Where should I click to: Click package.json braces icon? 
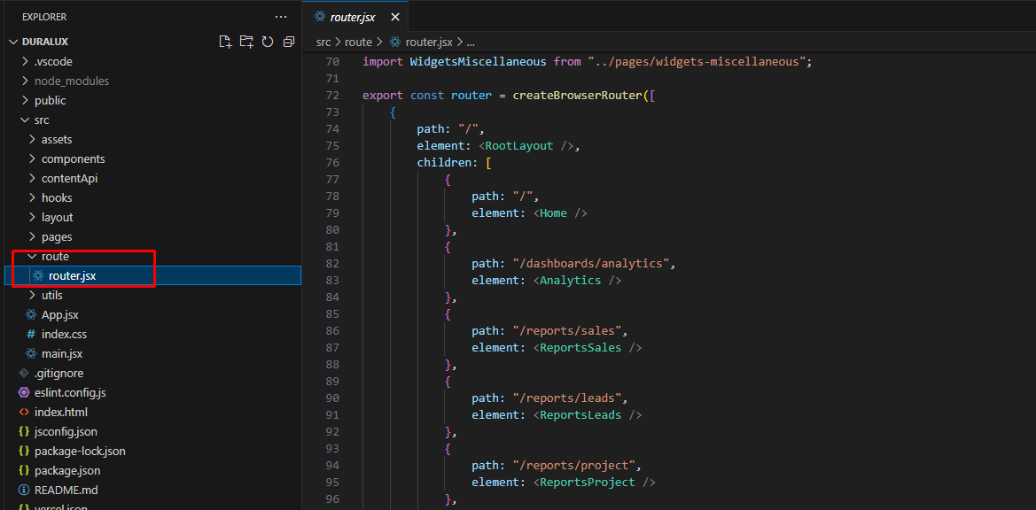(24, 471)
